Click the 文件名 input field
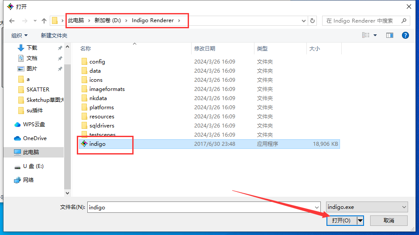 (x=204, y=207)
